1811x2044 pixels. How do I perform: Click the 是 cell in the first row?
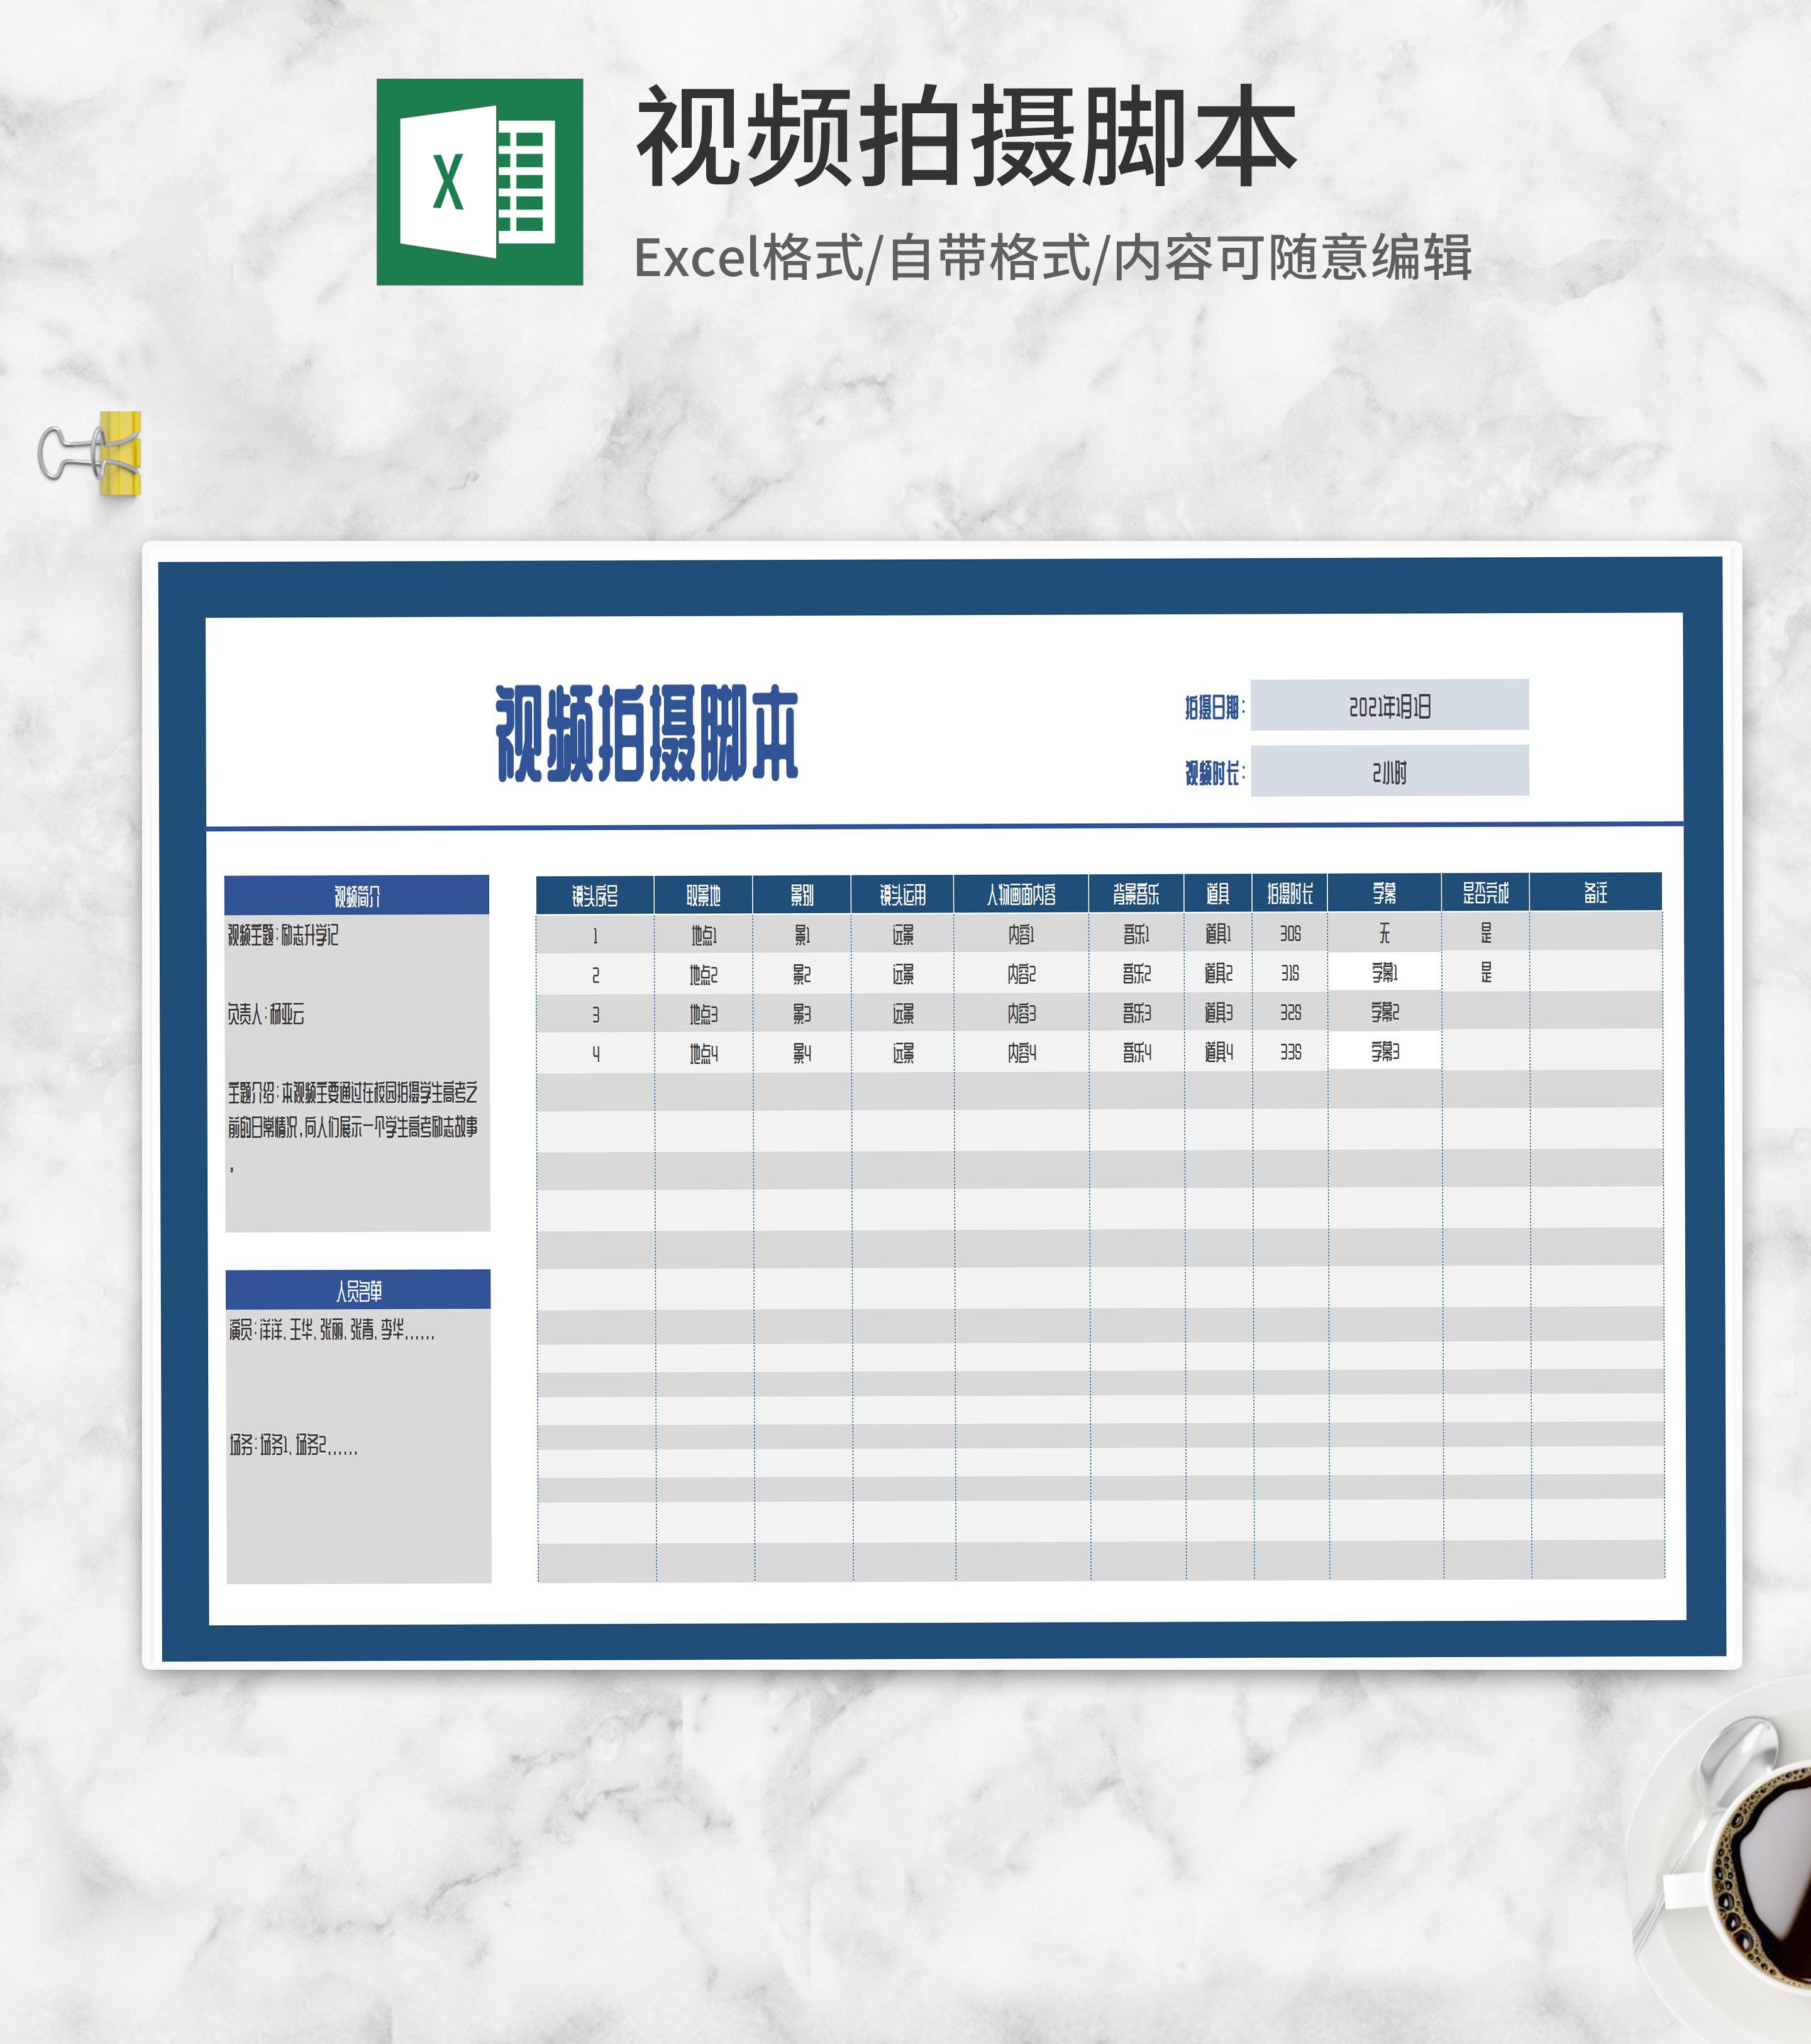[1485, 933]
